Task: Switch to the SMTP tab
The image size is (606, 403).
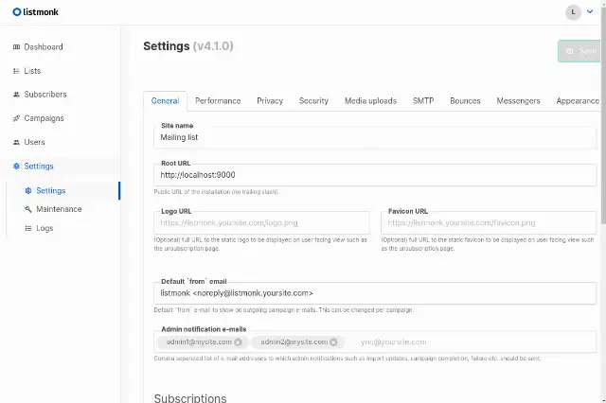Action: [423, 101]
